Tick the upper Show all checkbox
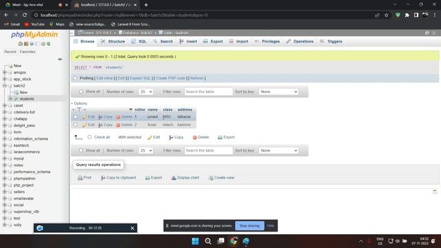The width and height of the screenshot is (441, 248). click(x=81, y=92)
